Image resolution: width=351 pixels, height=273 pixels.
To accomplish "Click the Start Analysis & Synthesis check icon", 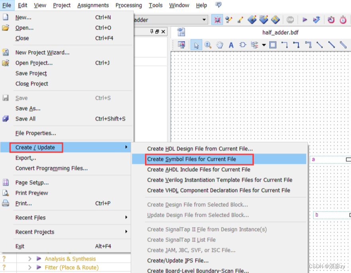I will [x=316, y=20].
